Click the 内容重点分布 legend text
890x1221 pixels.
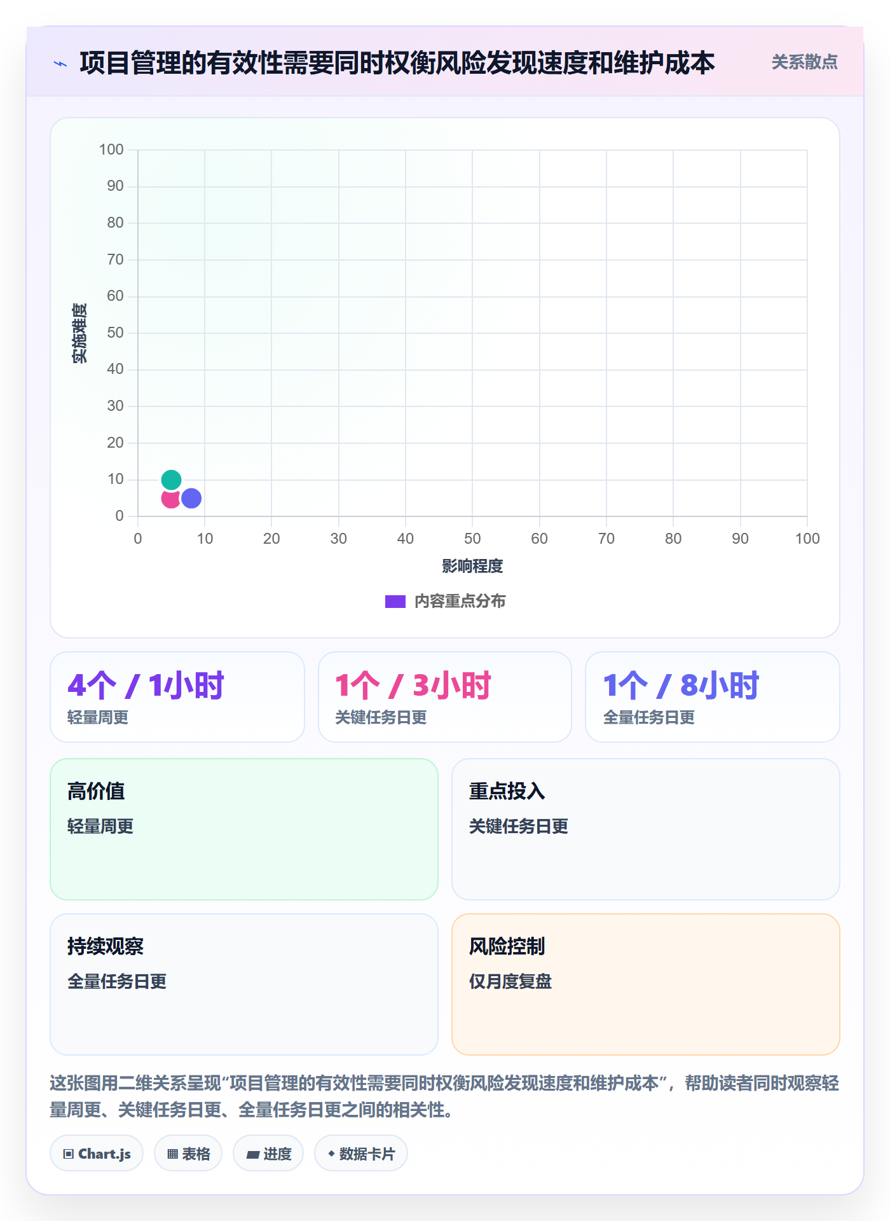click(x=460, y=602)
